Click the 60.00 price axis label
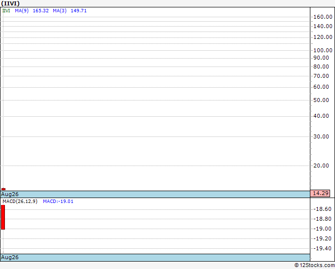This screenshot has height=269, width=335. tap(321, 87)
